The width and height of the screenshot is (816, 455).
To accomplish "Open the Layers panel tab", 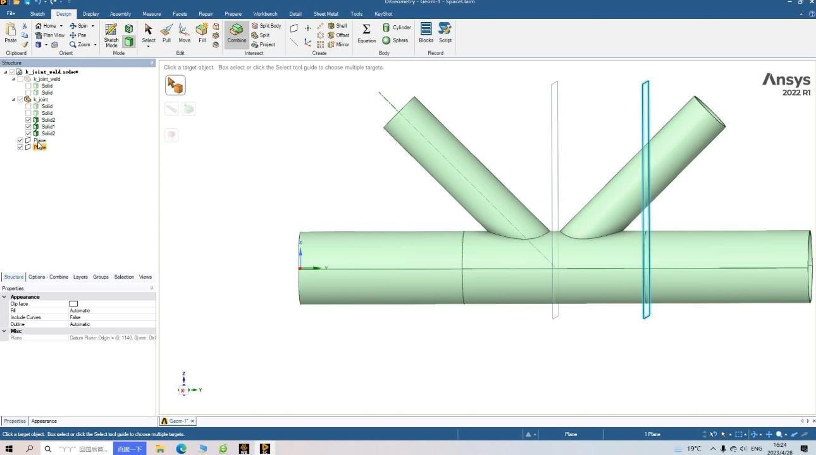I will (80, 277).
